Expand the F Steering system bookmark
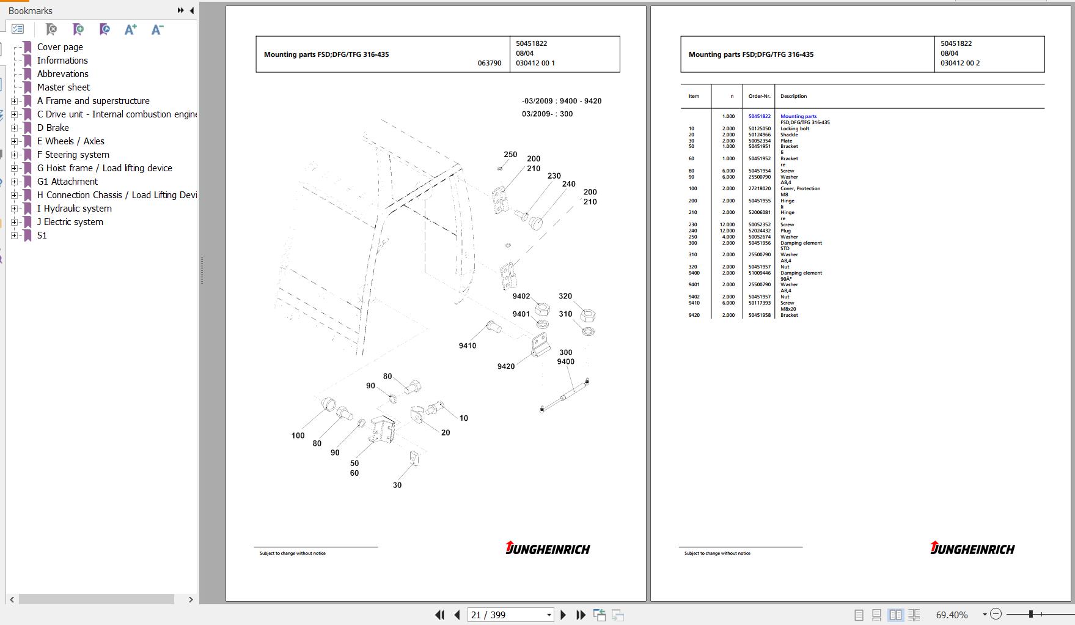The width and height of the screenshot is (1075, 625). pyautogui.click(x=14, y=155)
